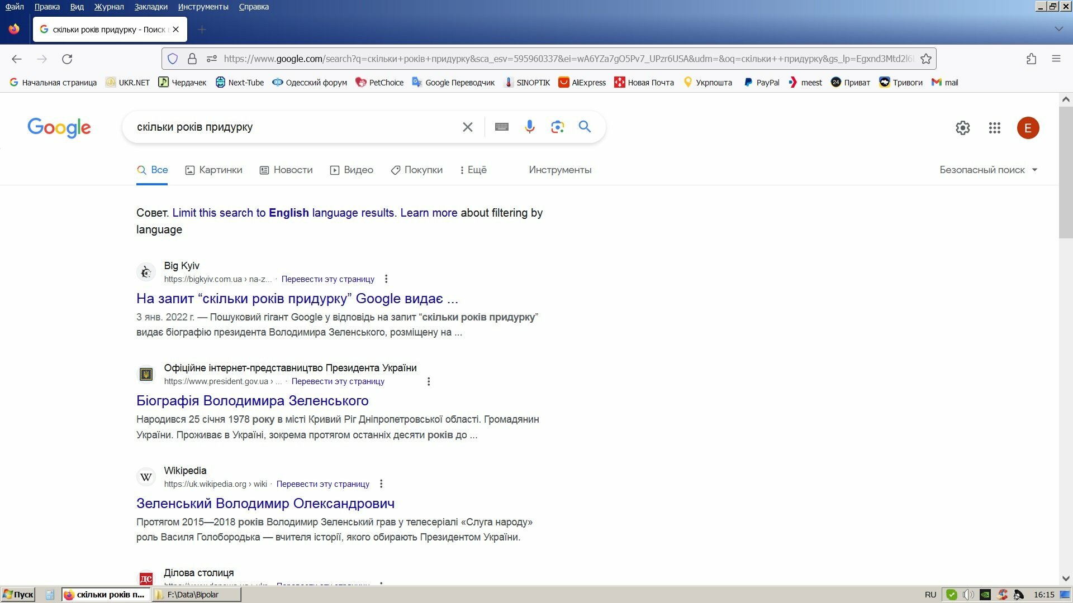Click the Learn more link
This screenshot has height=603, width=1073.
coord(429,213)
